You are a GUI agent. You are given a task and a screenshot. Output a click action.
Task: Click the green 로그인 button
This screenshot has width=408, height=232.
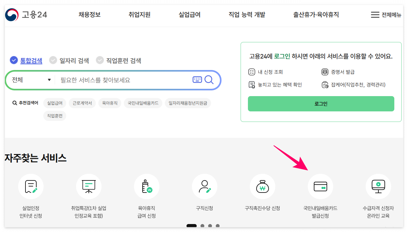point(321,103)
